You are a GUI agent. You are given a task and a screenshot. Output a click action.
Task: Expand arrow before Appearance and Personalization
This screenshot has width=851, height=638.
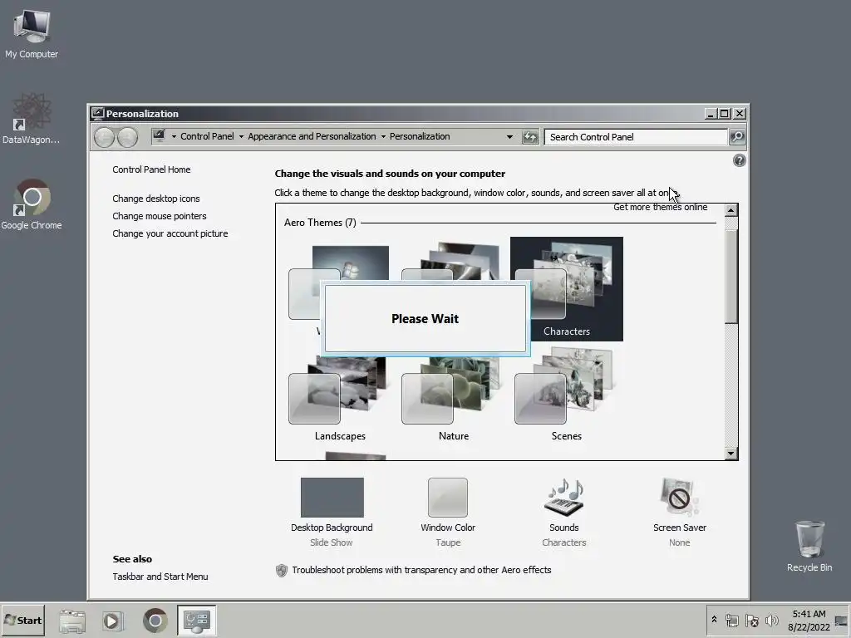tap(241, 137)
